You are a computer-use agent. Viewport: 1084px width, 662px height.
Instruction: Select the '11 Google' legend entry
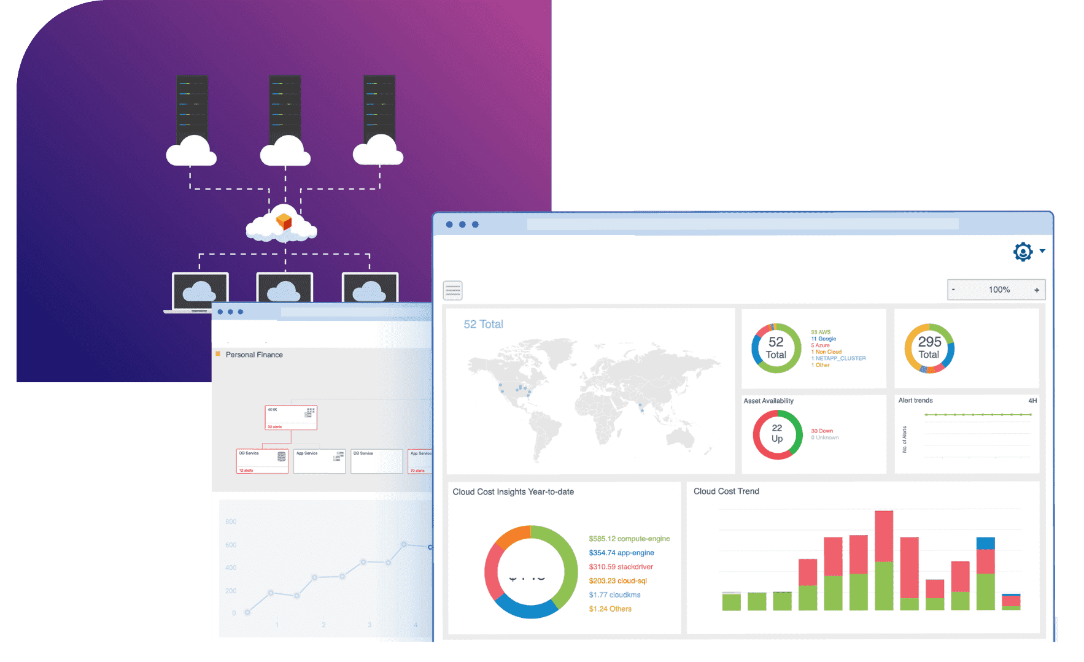click(x=824, y=339)
